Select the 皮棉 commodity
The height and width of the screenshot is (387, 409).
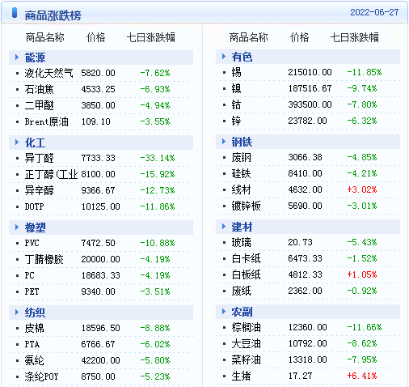(x=34, y=328)
